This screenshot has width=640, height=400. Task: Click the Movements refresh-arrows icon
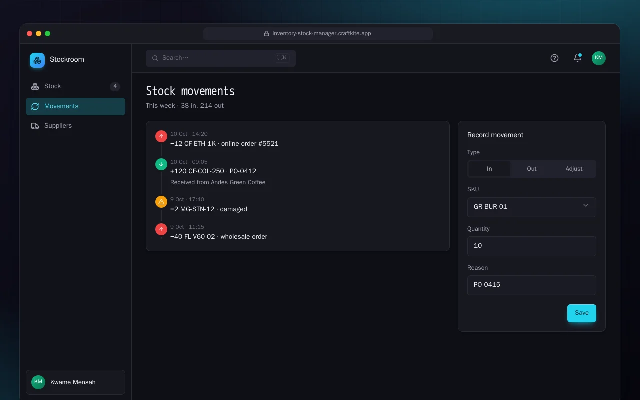pos(35,106)
